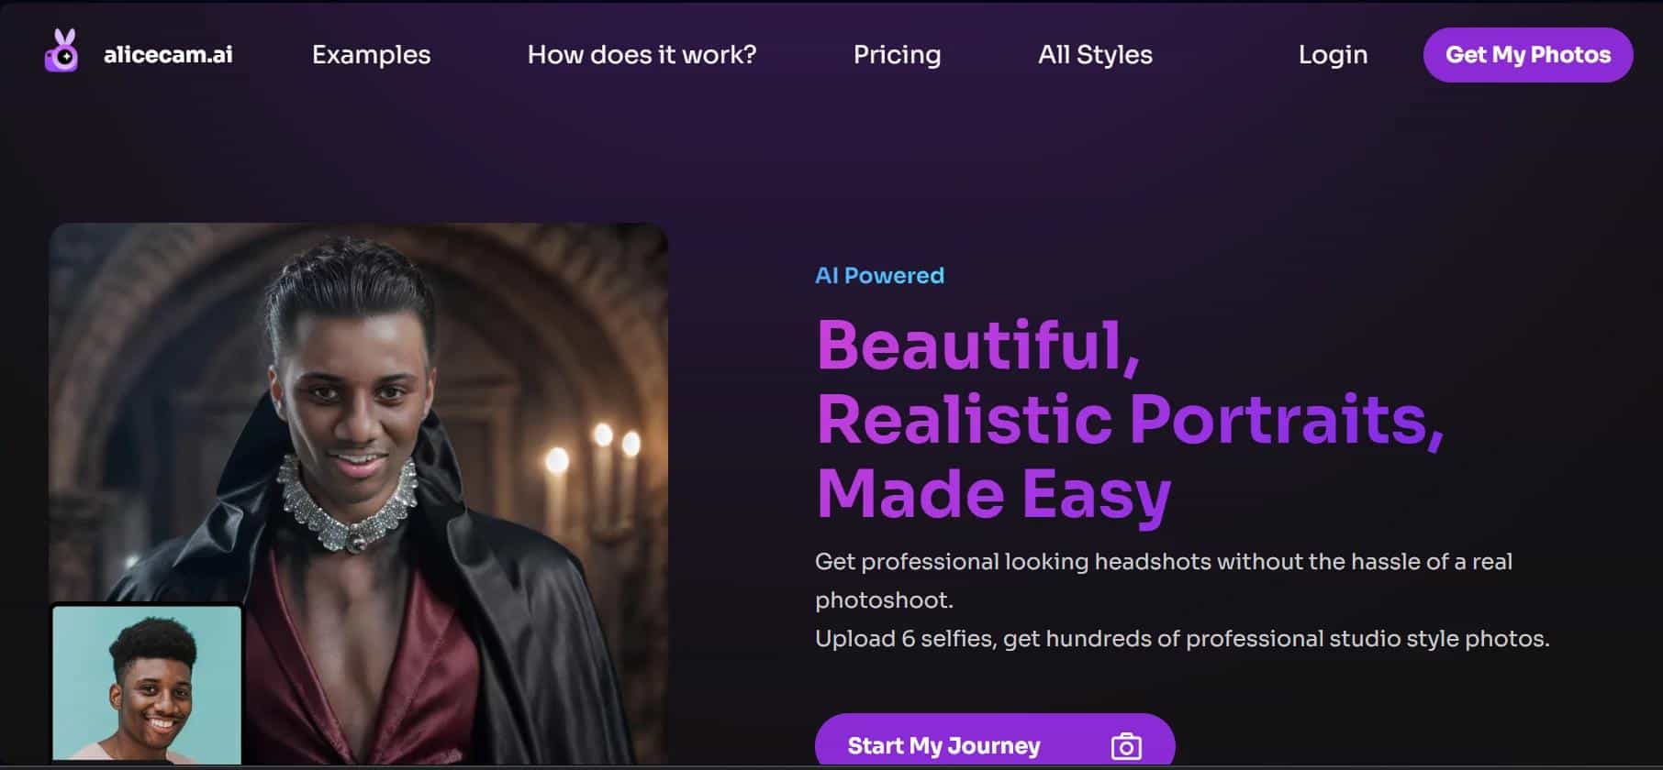1663x770 pixels.
Task: Click the word photoshoot. in the description
Action: (x=884, y=600)
